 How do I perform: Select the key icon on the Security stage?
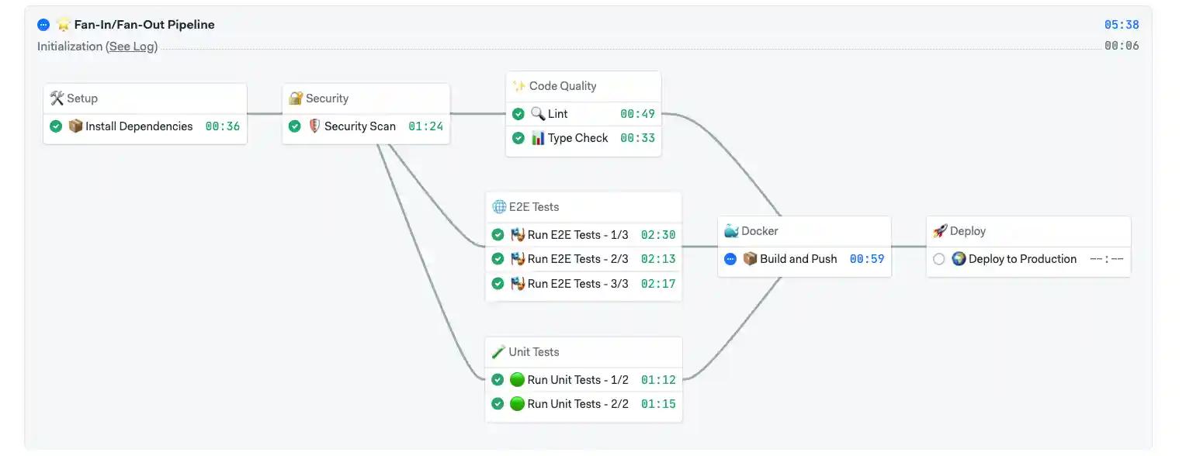point(295,98)
